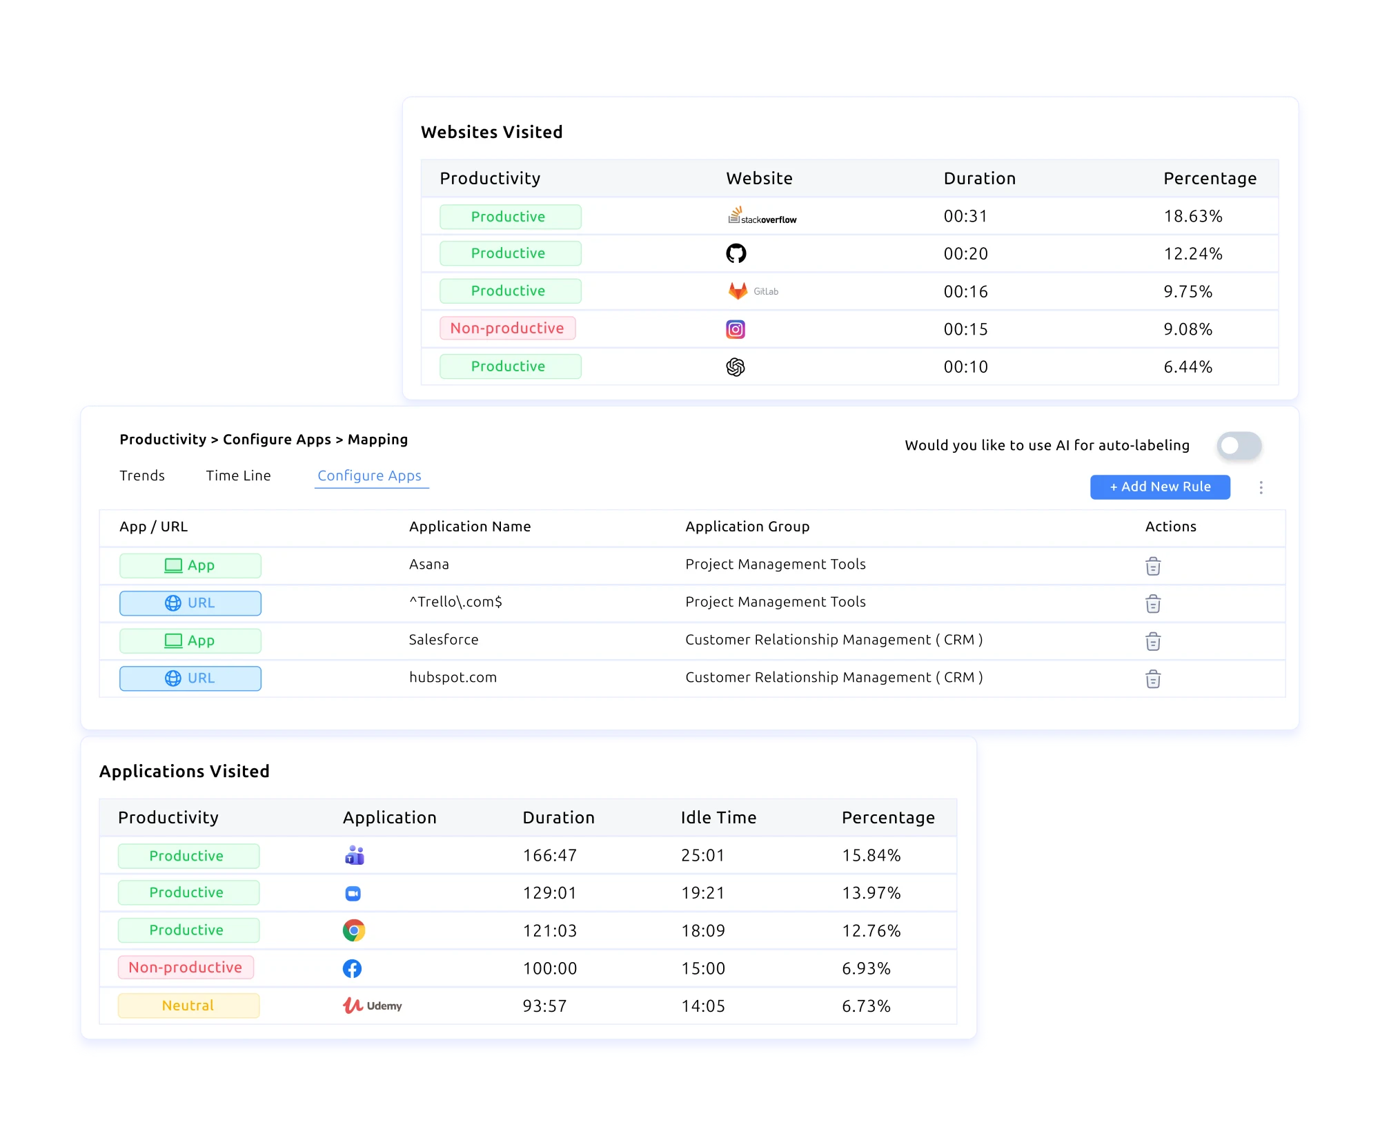This screenshot has height=1136, width=1380.
Task: Delete the Trello URL mapping rule
Action: [1153, 604]
